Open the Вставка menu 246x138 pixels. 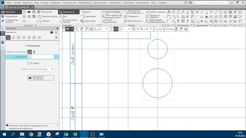pyautogui.click(x=45, y=3)
